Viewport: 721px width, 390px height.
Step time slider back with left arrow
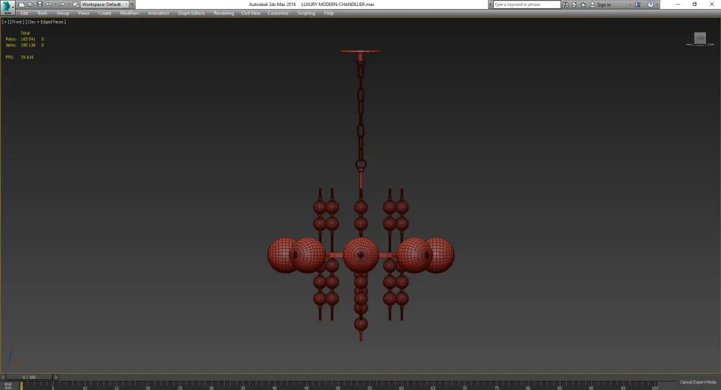tap(3, 377)
